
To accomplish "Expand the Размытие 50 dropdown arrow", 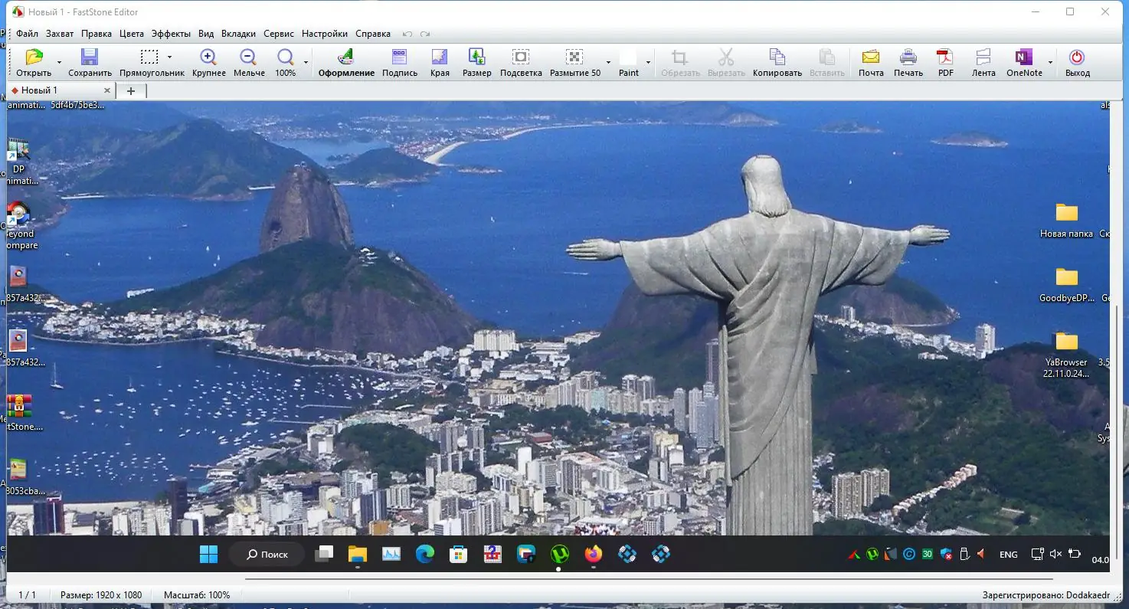I will 608,62.
